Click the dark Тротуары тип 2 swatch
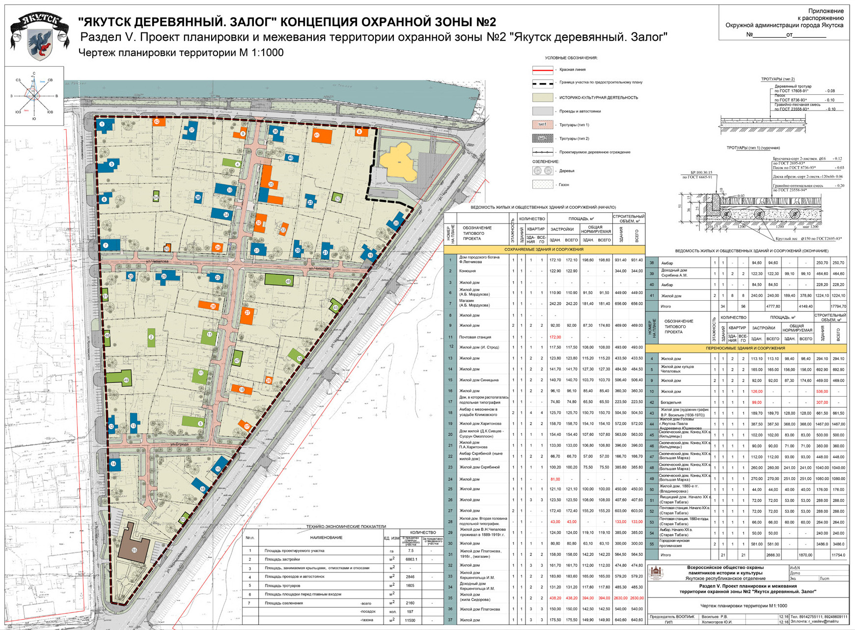The height and width of the screenshot is (630, 855). (x=543, y=139)
